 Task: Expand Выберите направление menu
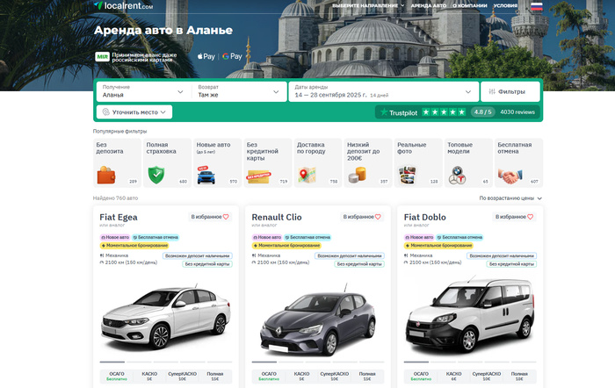[x=368, y=5]
